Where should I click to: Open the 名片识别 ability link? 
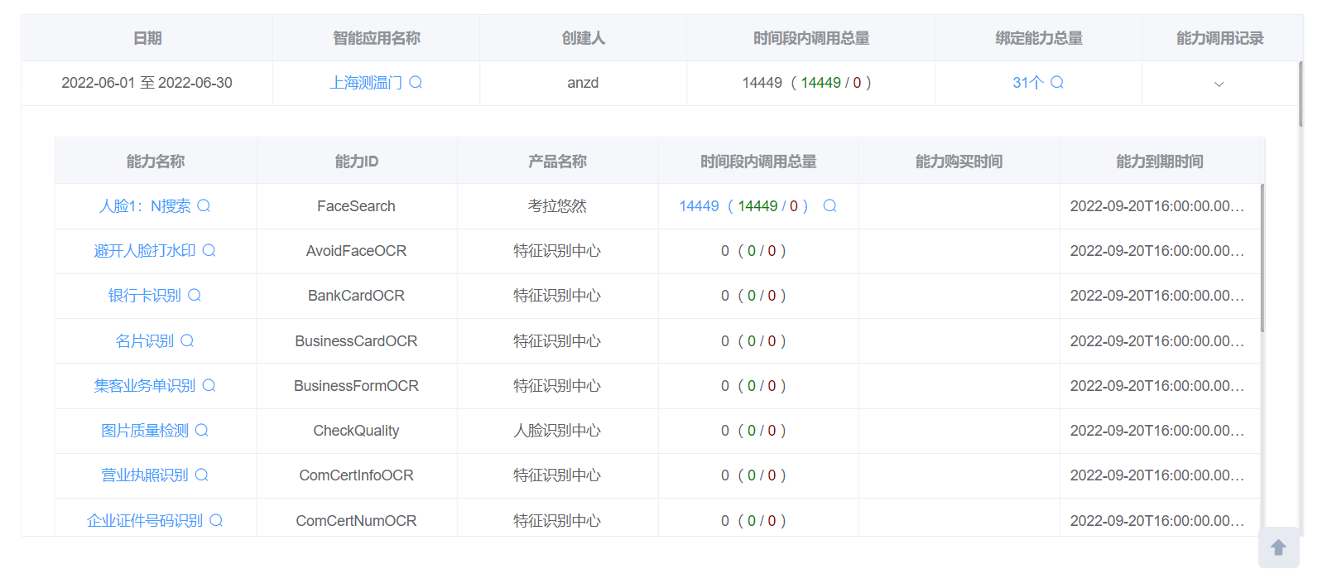[145, 341]
